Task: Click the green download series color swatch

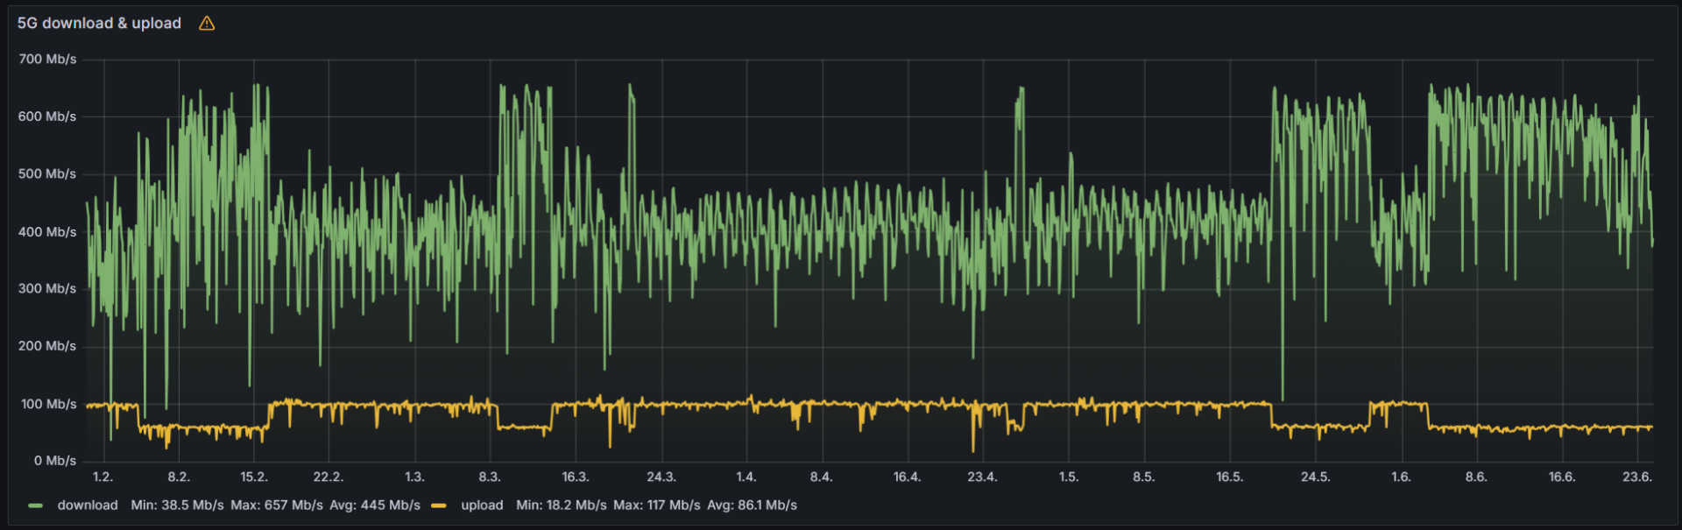Action: point(35,505)
